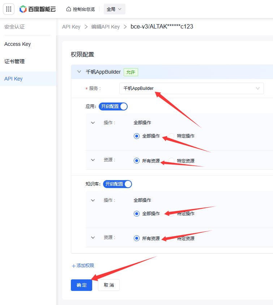273x305 pixels.
Task: Click the 取消 button
Action: point(108,285)
